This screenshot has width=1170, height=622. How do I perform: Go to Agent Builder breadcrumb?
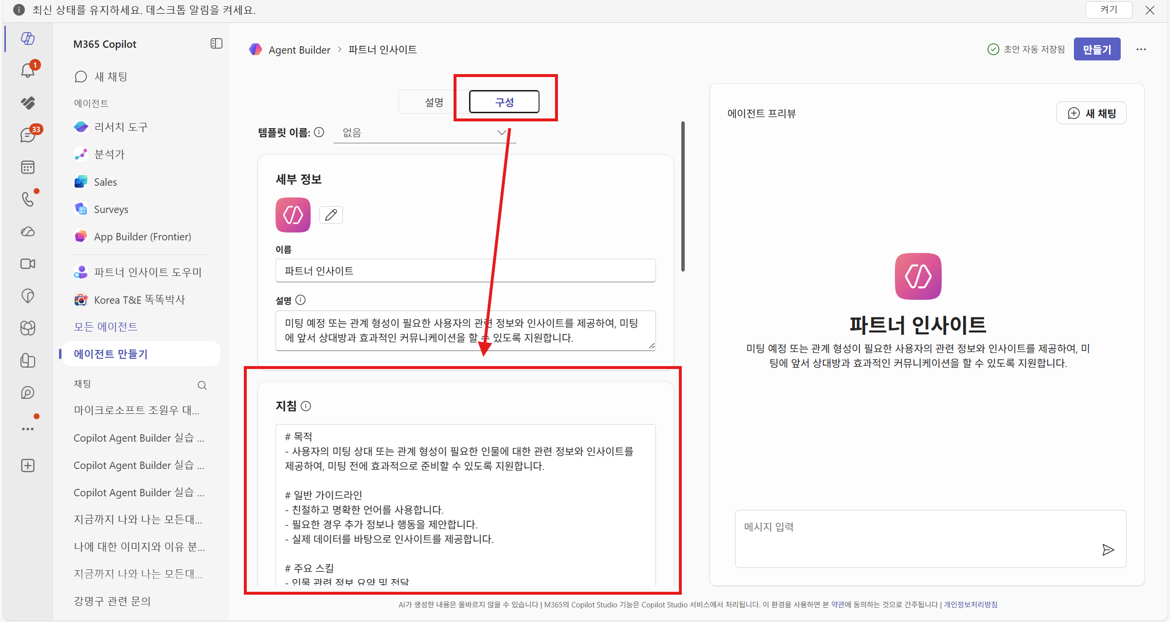pos(299,50)
